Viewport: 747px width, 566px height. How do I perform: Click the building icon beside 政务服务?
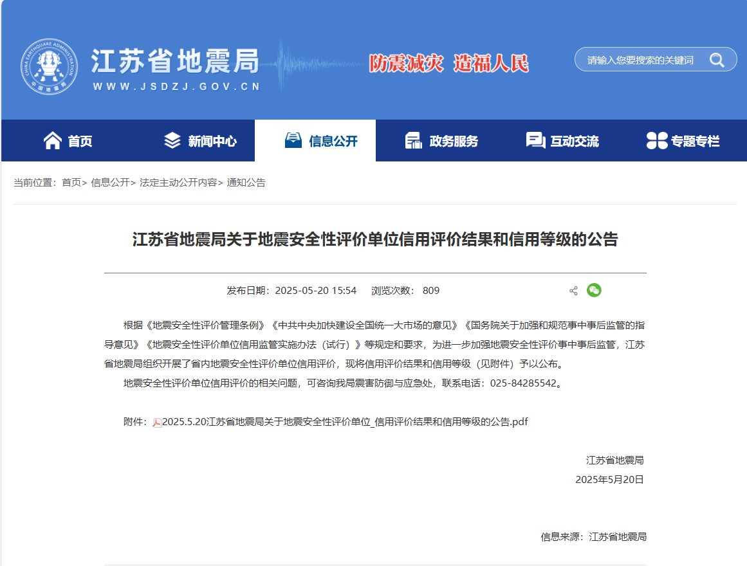click(414, 140)
